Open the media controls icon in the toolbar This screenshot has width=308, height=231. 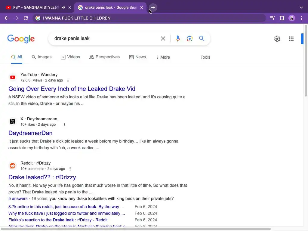272,18
